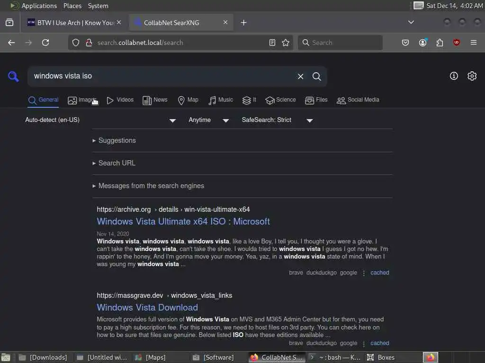Close the CollabNet SearXNG tab
The width and height of the screenshot is (485, 363).
(x=225, y=22)
